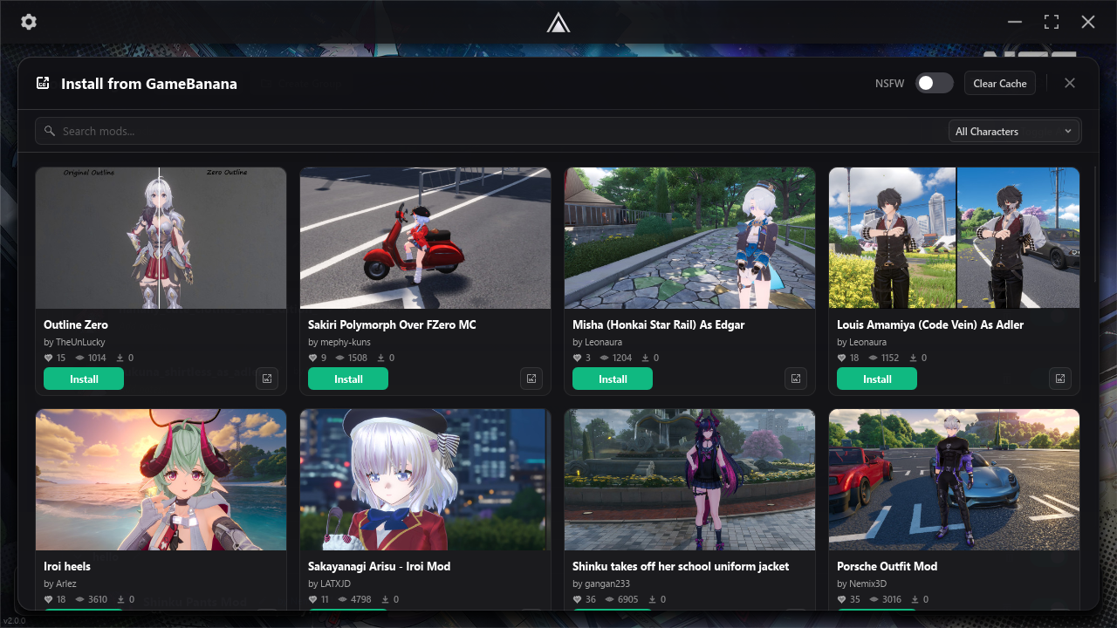The height and width of the screenshot is (628, 1117).
Task: Click the likes heart on Louis Amamiya
Action: tap(841, 358)
